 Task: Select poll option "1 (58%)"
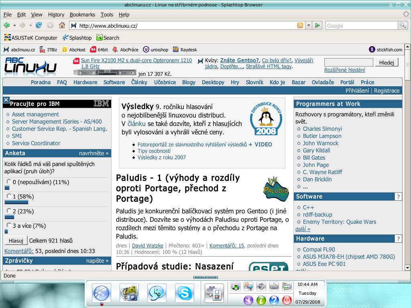[9, 196]
